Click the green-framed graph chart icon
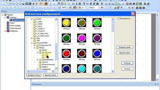Viewport: 160px width, 90px height. (116, 4)
